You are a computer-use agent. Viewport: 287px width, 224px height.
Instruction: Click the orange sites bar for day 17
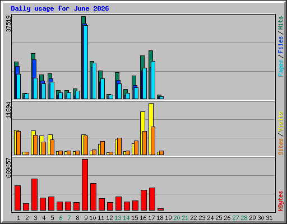point(153,141)
